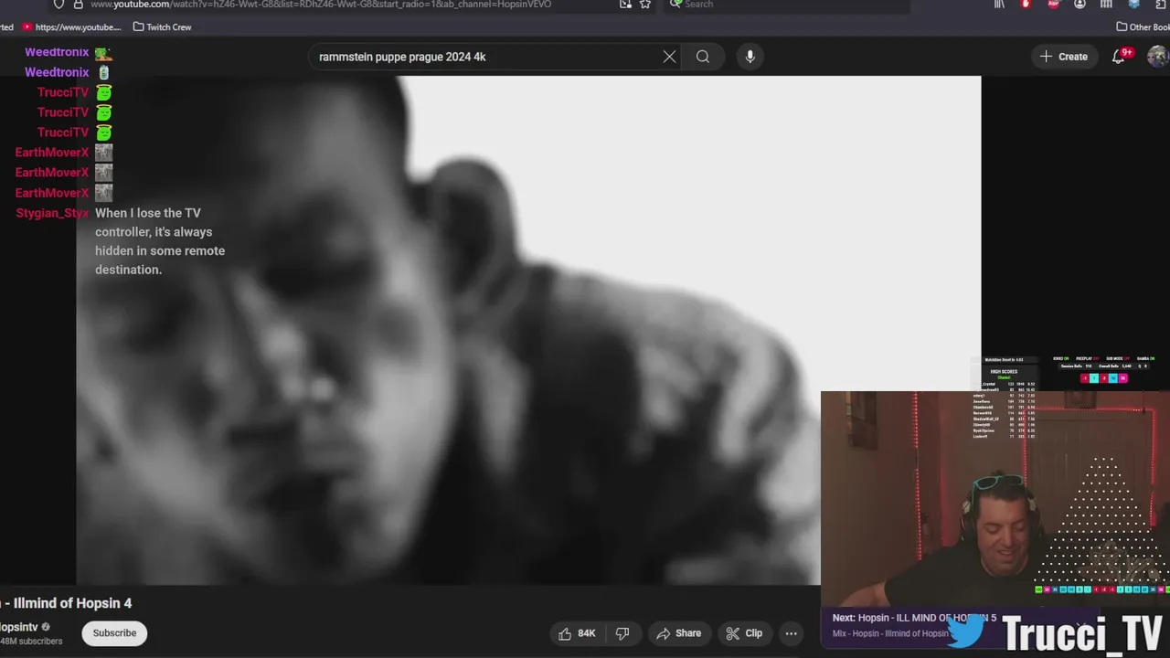This screenshot has height=658, width=1170.
Task: Open the Twitch Crew bookmarks folder
Action: click(x=163, y=27)
